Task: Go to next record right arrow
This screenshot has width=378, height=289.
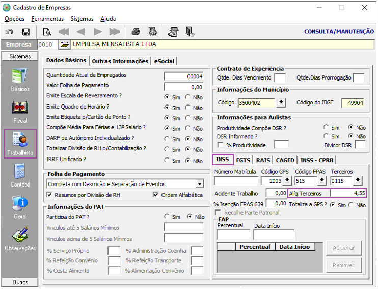Action: (98, 32)
